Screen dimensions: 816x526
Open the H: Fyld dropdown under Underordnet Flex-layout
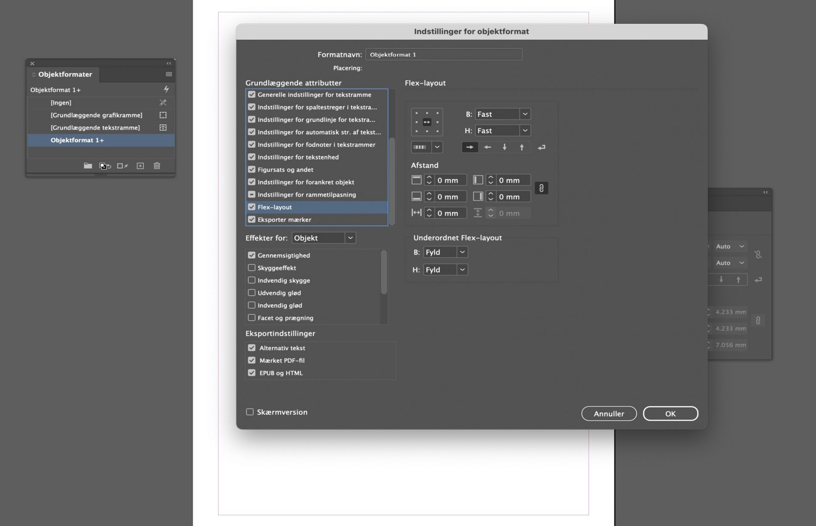[x=462, y=270]
